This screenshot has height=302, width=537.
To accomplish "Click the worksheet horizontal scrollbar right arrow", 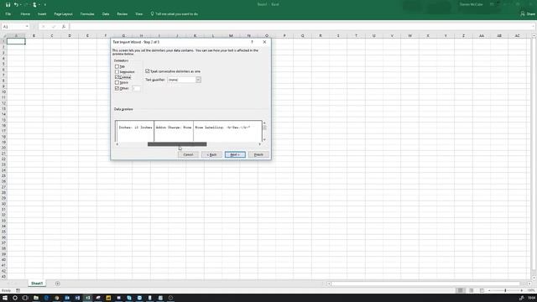I will (x=529, y=284).
